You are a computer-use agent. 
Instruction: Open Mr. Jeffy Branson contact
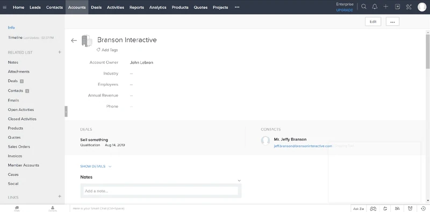click(290, 140)
